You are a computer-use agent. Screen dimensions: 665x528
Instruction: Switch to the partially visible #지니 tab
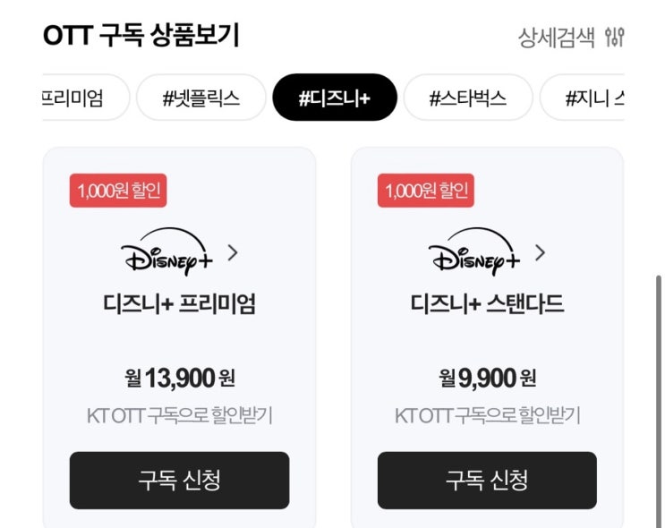coord(592,98)
